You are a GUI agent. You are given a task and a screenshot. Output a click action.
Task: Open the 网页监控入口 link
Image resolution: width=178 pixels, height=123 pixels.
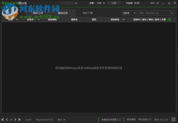[x=145, y=119]
